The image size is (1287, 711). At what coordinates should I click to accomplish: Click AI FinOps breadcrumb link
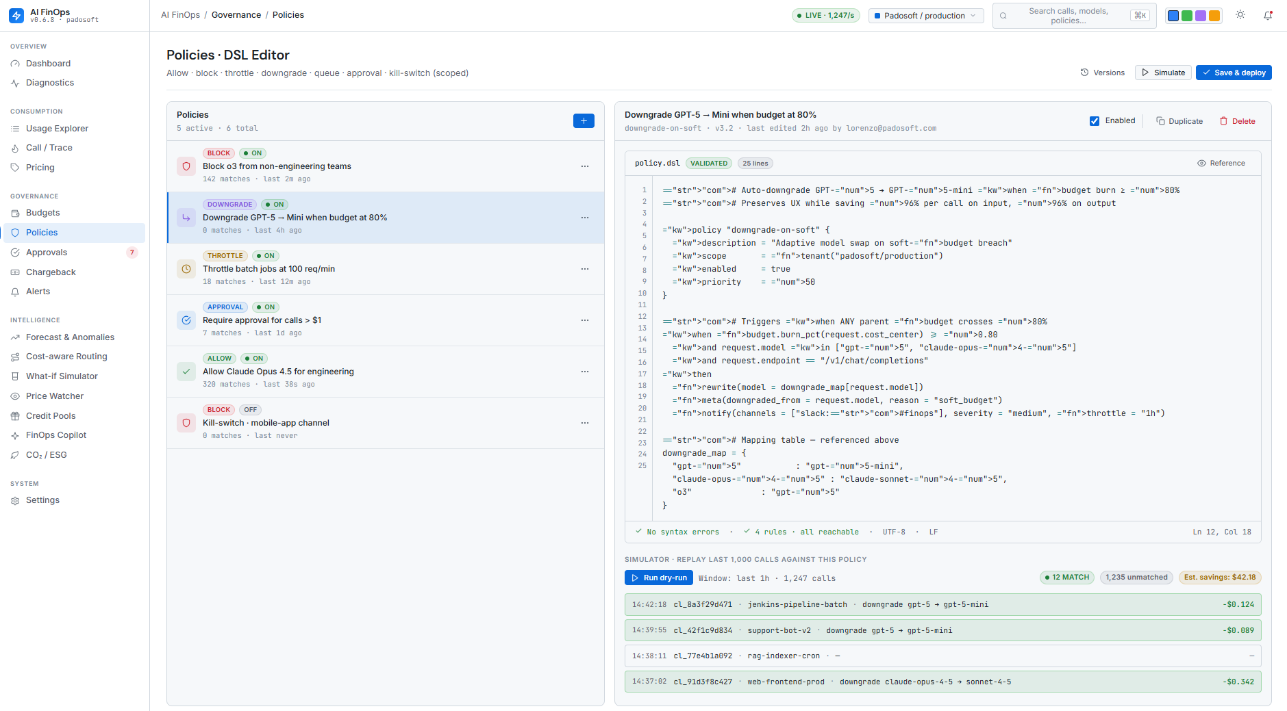point(181,15)
